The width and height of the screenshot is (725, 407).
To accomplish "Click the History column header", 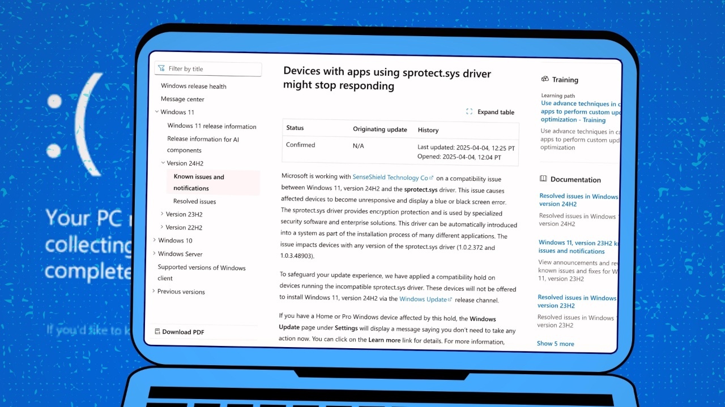I will point(428,130).
